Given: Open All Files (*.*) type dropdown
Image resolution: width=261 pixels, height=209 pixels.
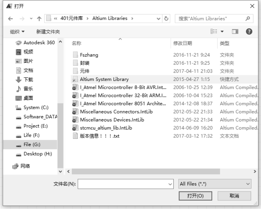Looking at the screenshot, I should point(215,184).
